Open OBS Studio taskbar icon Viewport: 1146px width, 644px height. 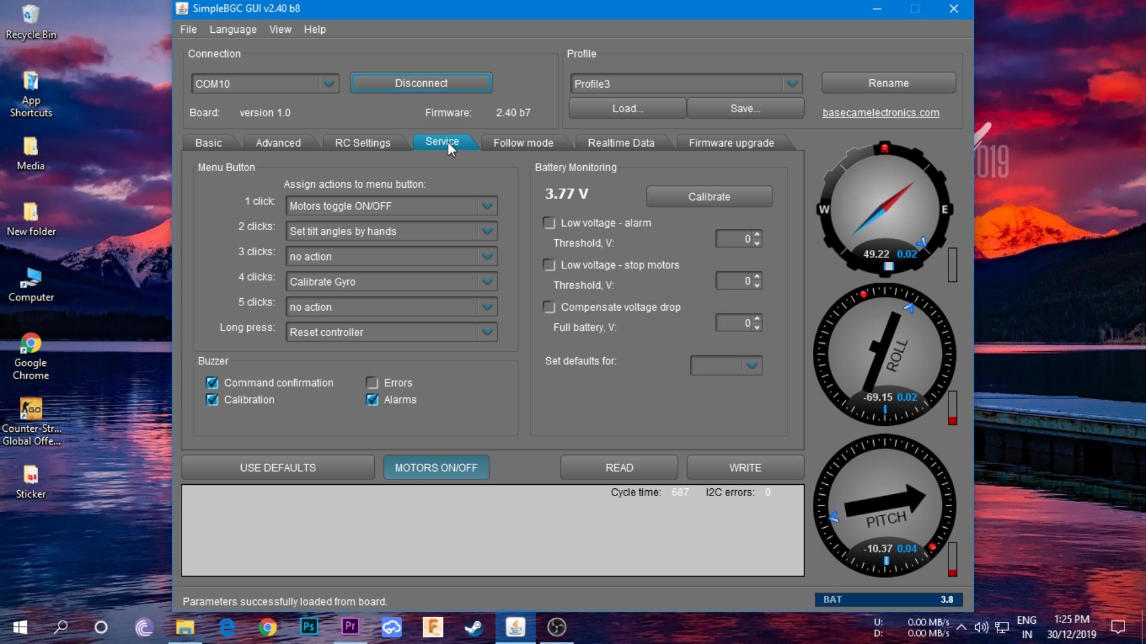[556, 627]
